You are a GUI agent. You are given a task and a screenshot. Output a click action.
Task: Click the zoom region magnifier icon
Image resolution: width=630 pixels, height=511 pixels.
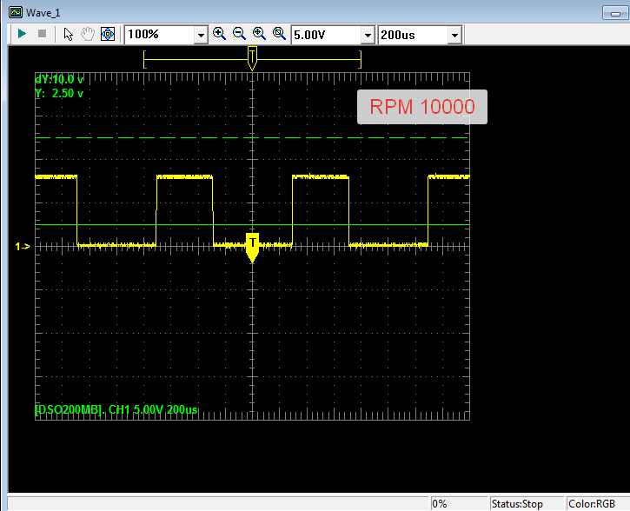pyautogui.click(x=279, y=34)
